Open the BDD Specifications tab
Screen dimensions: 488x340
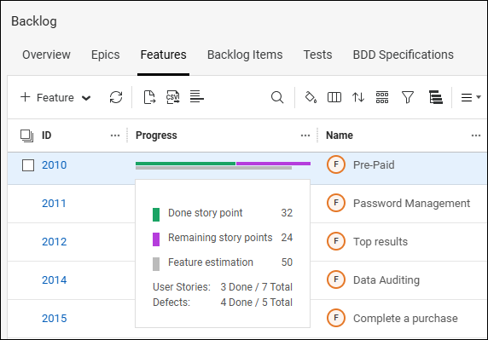403,55
